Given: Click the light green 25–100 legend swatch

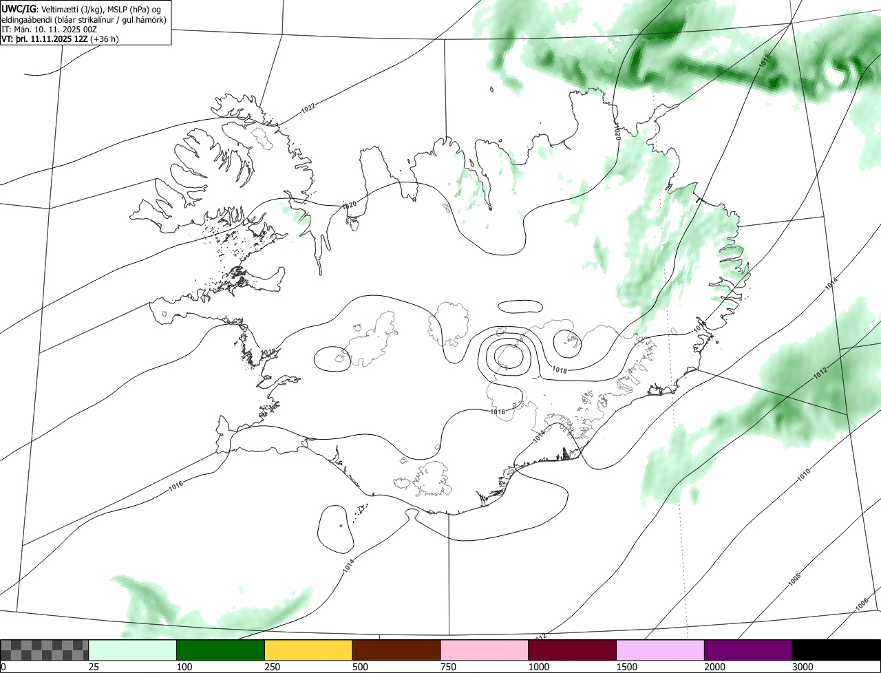Looking at the screenshot, I should coord(133,650).
